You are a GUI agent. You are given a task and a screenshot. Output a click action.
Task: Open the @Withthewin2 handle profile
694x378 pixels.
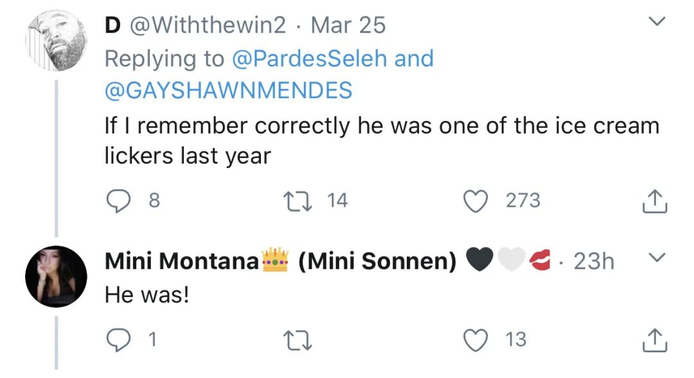[x=208, y=26]
